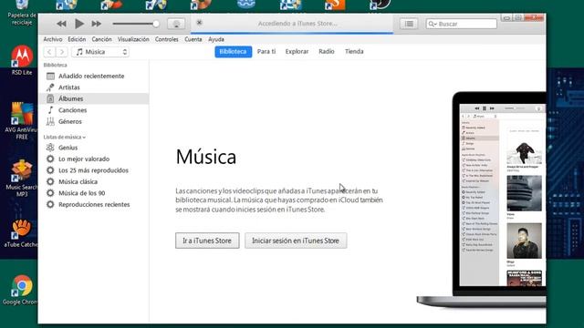Switch to the Biblioteca tab

pos(234,52)
